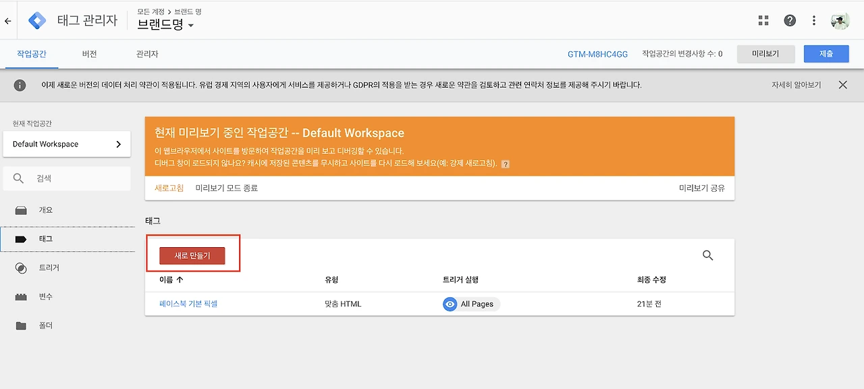The width and height of the screenshot is (864, 389).
Task: Click the 미리보기 button
Action: pyautogui.click(x=765, y=54)
